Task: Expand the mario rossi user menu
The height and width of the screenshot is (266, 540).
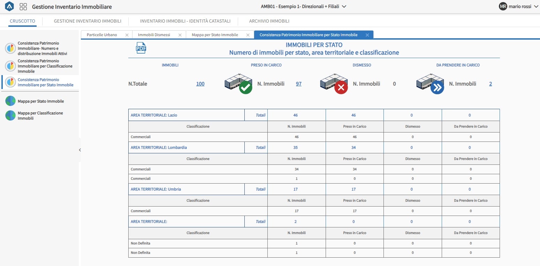Action: 536,6
